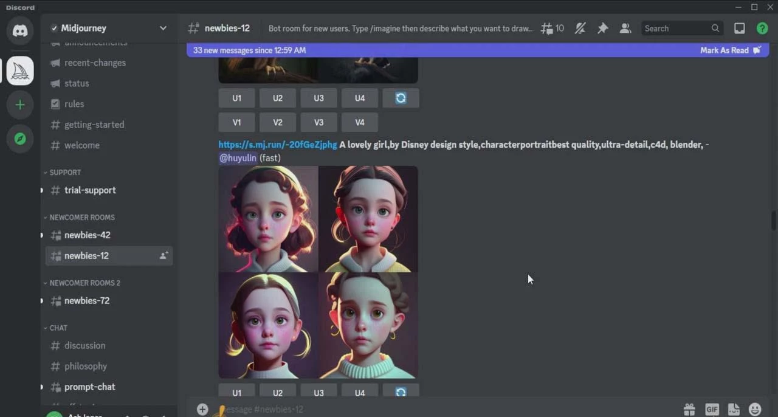
Task: Open the inbox icon in header
Action: click(739, 29)
